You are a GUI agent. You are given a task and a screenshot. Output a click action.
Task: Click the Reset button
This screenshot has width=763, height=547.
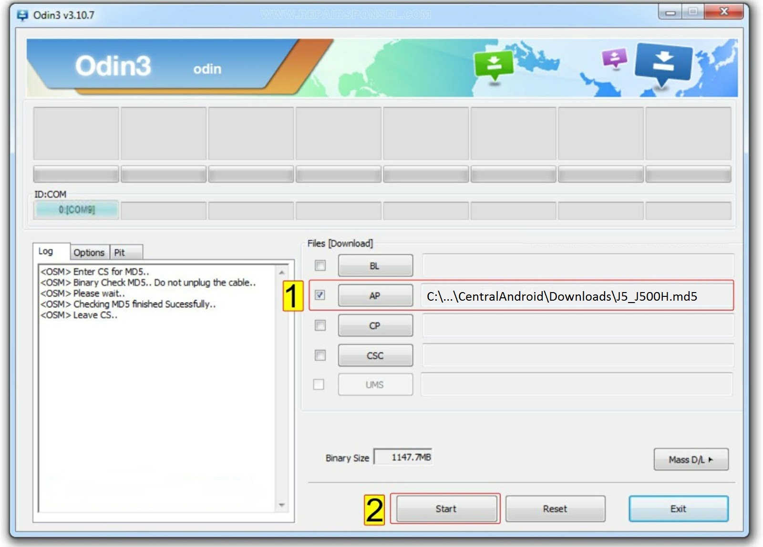pyautogui.click(x=556, y=508)
